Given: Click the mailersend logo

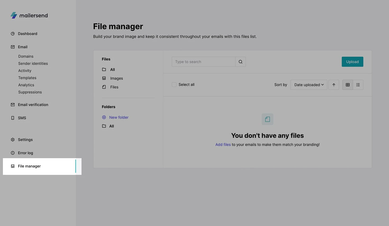Looking at the screenshot, I should (x=29, y=15).
